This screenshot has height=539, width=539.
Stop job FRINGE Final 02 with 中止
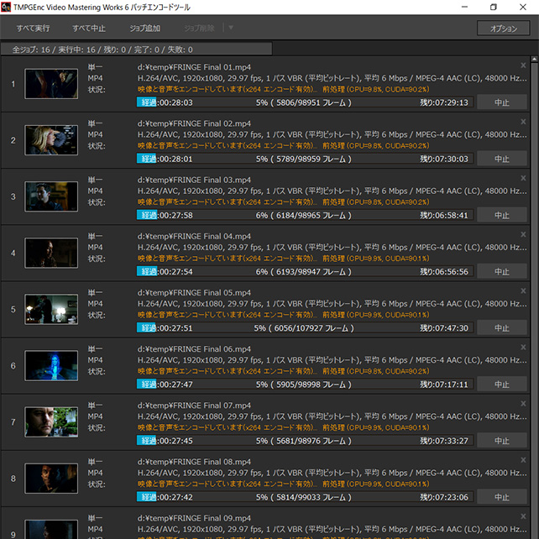[502, 159]
